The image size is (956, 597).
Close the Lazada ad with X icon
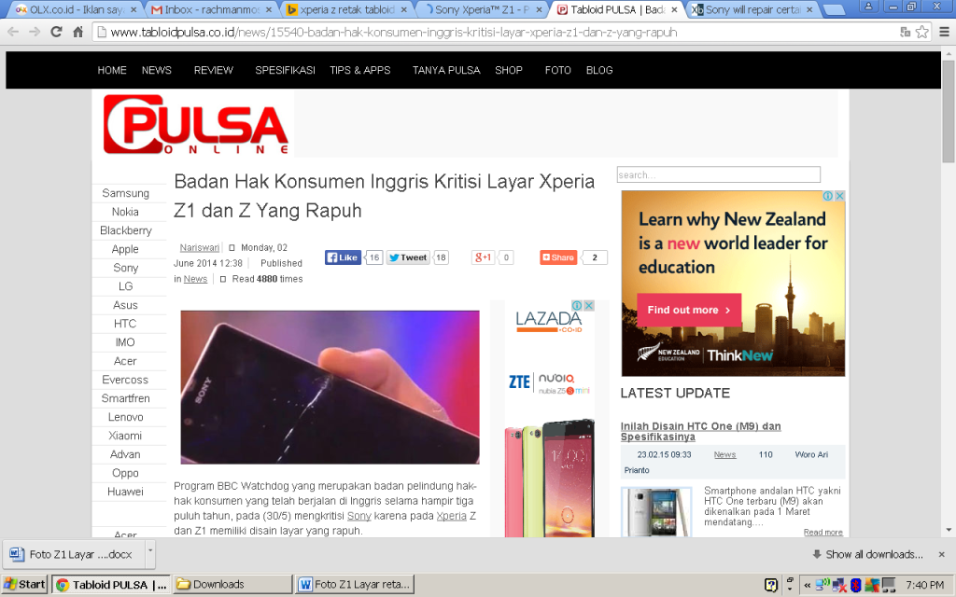589,305
